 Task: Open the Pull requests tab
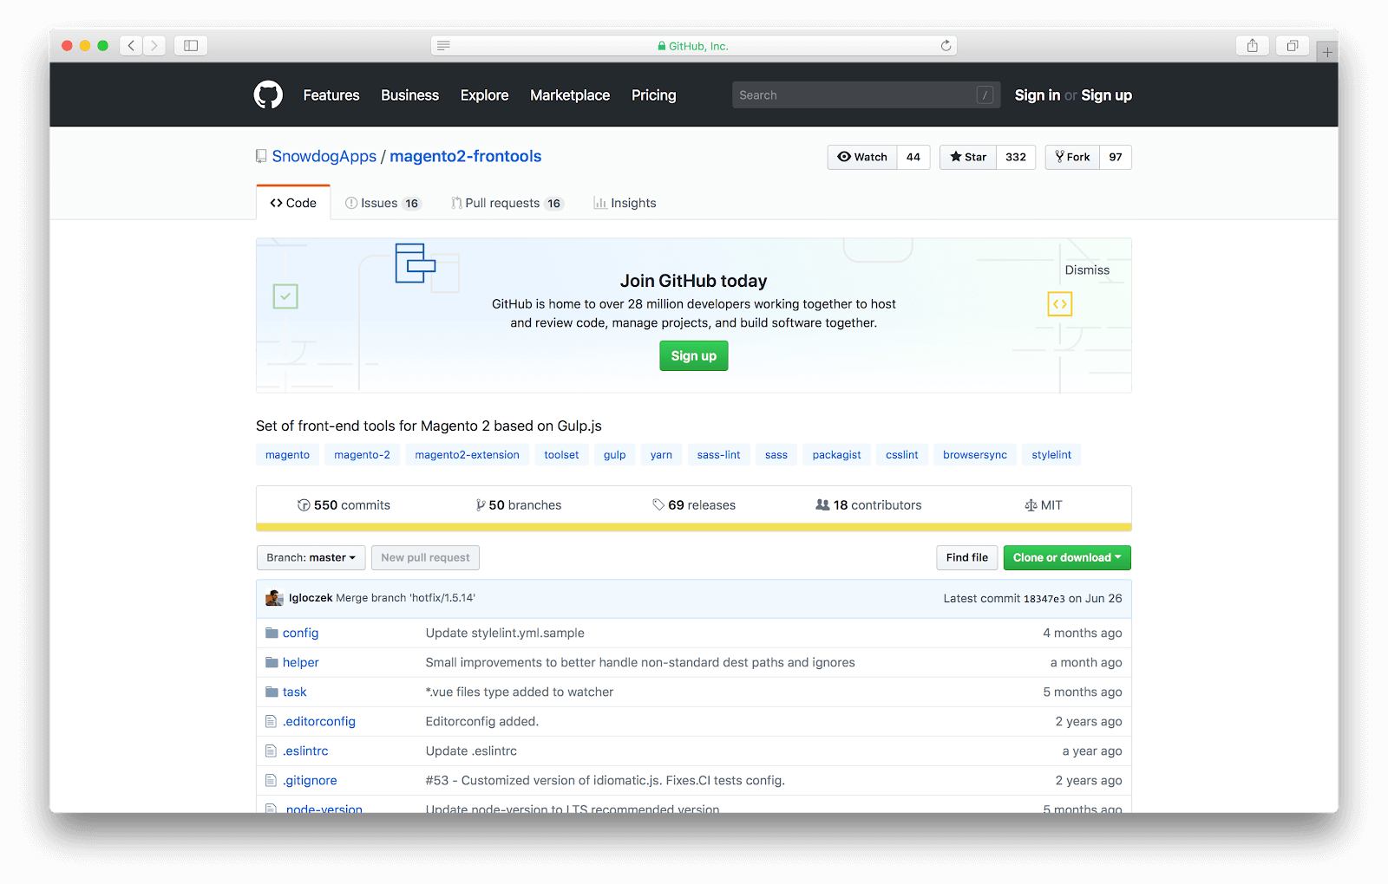[507, 203]
